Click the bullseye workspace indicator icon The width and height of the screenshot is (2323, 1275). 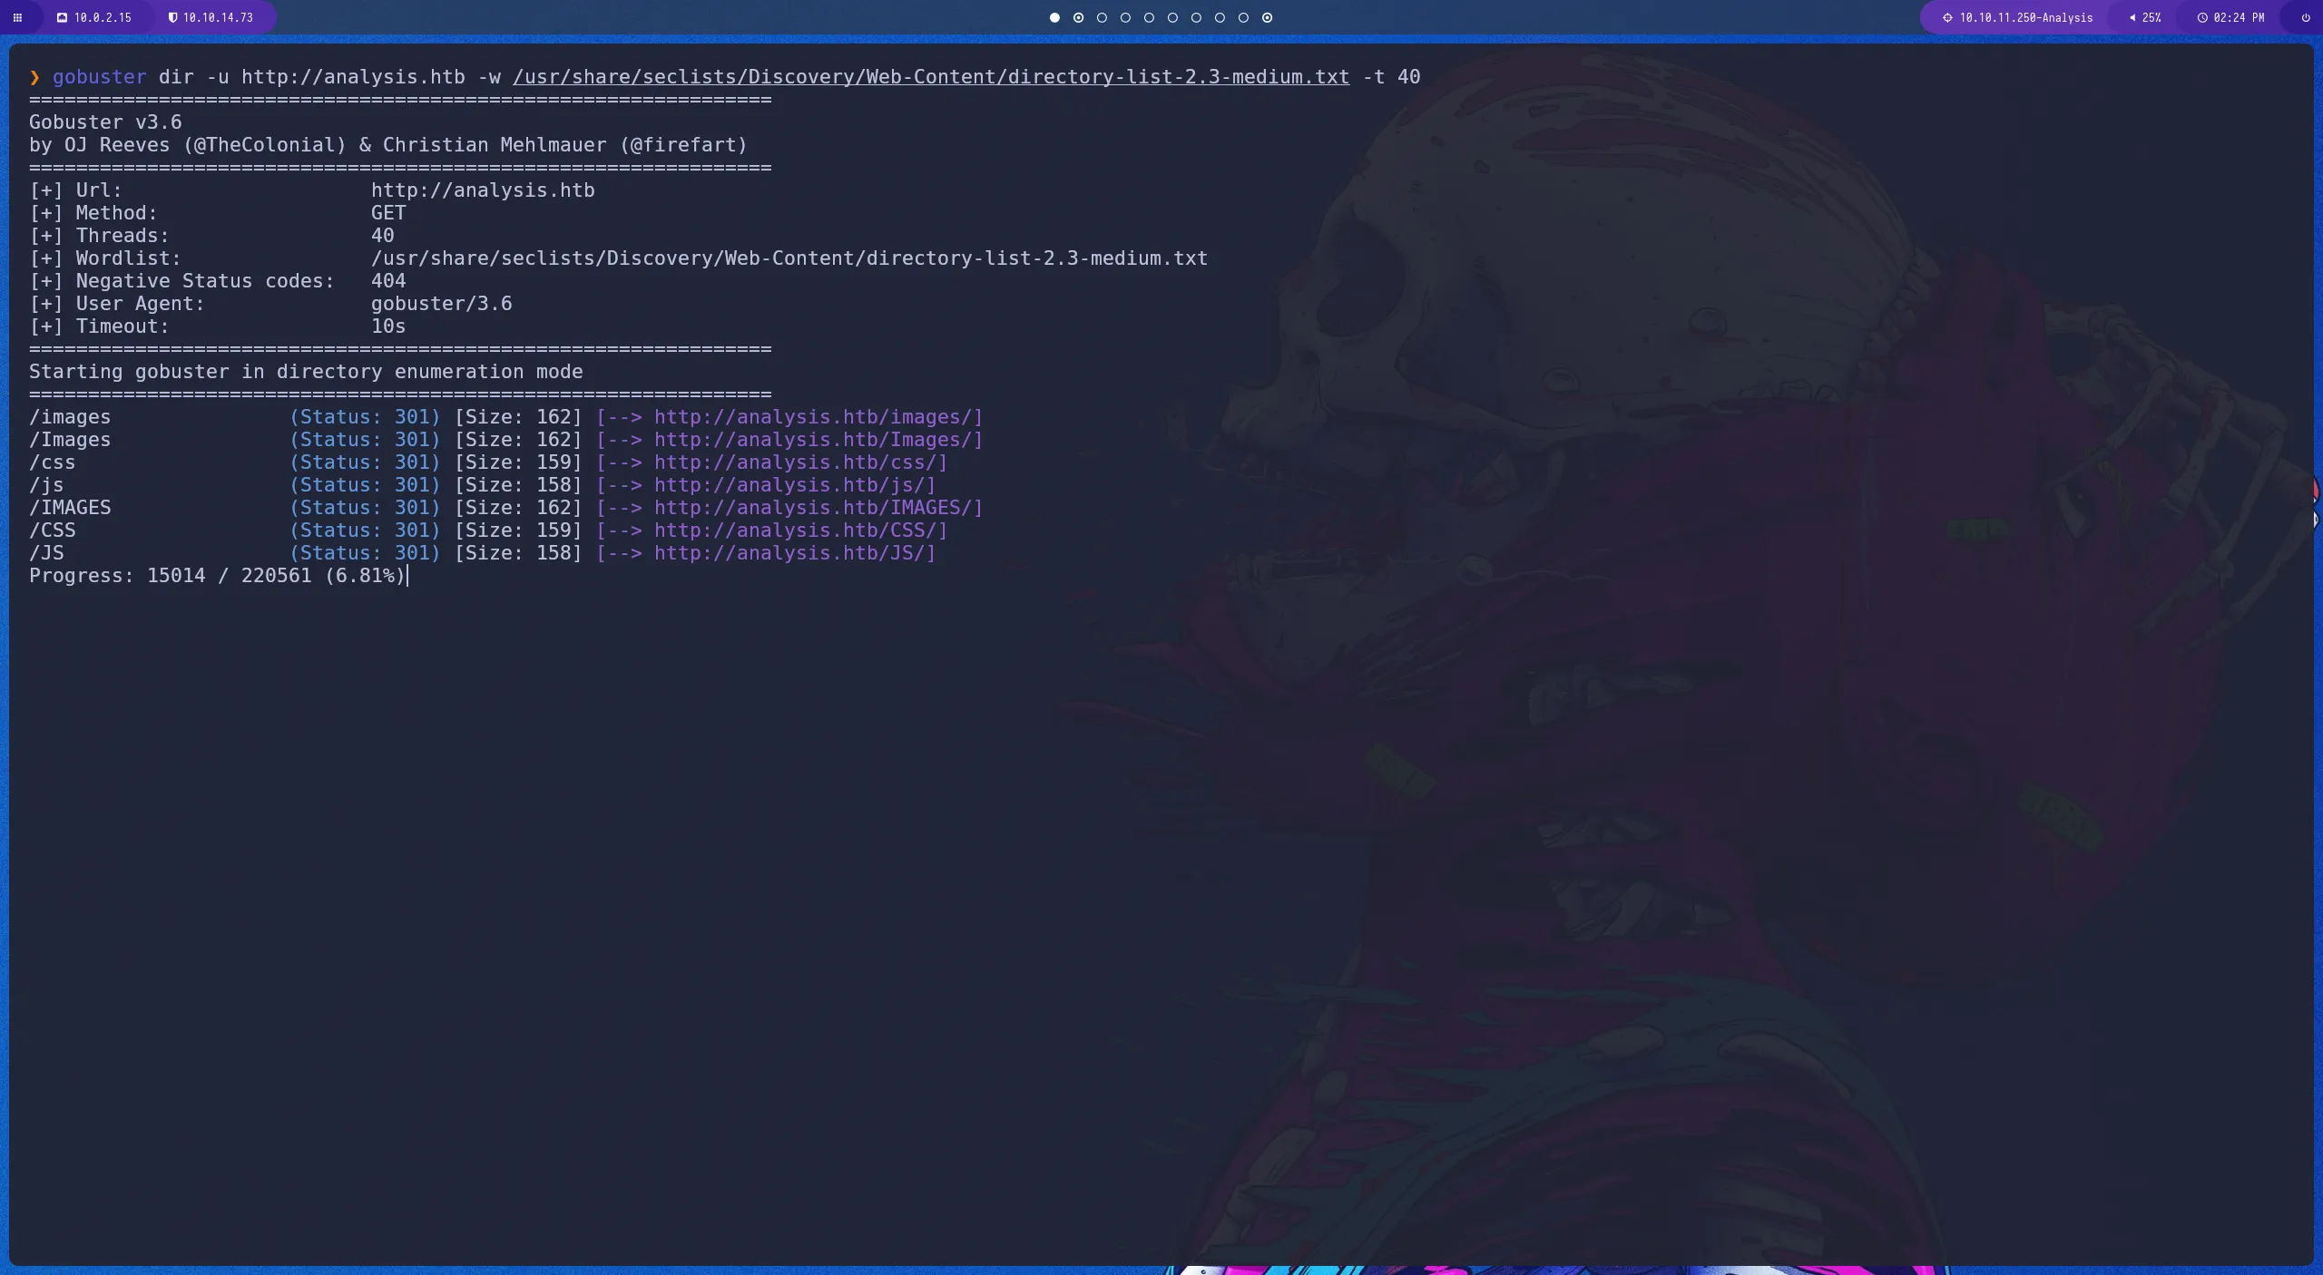point(1077,17)
